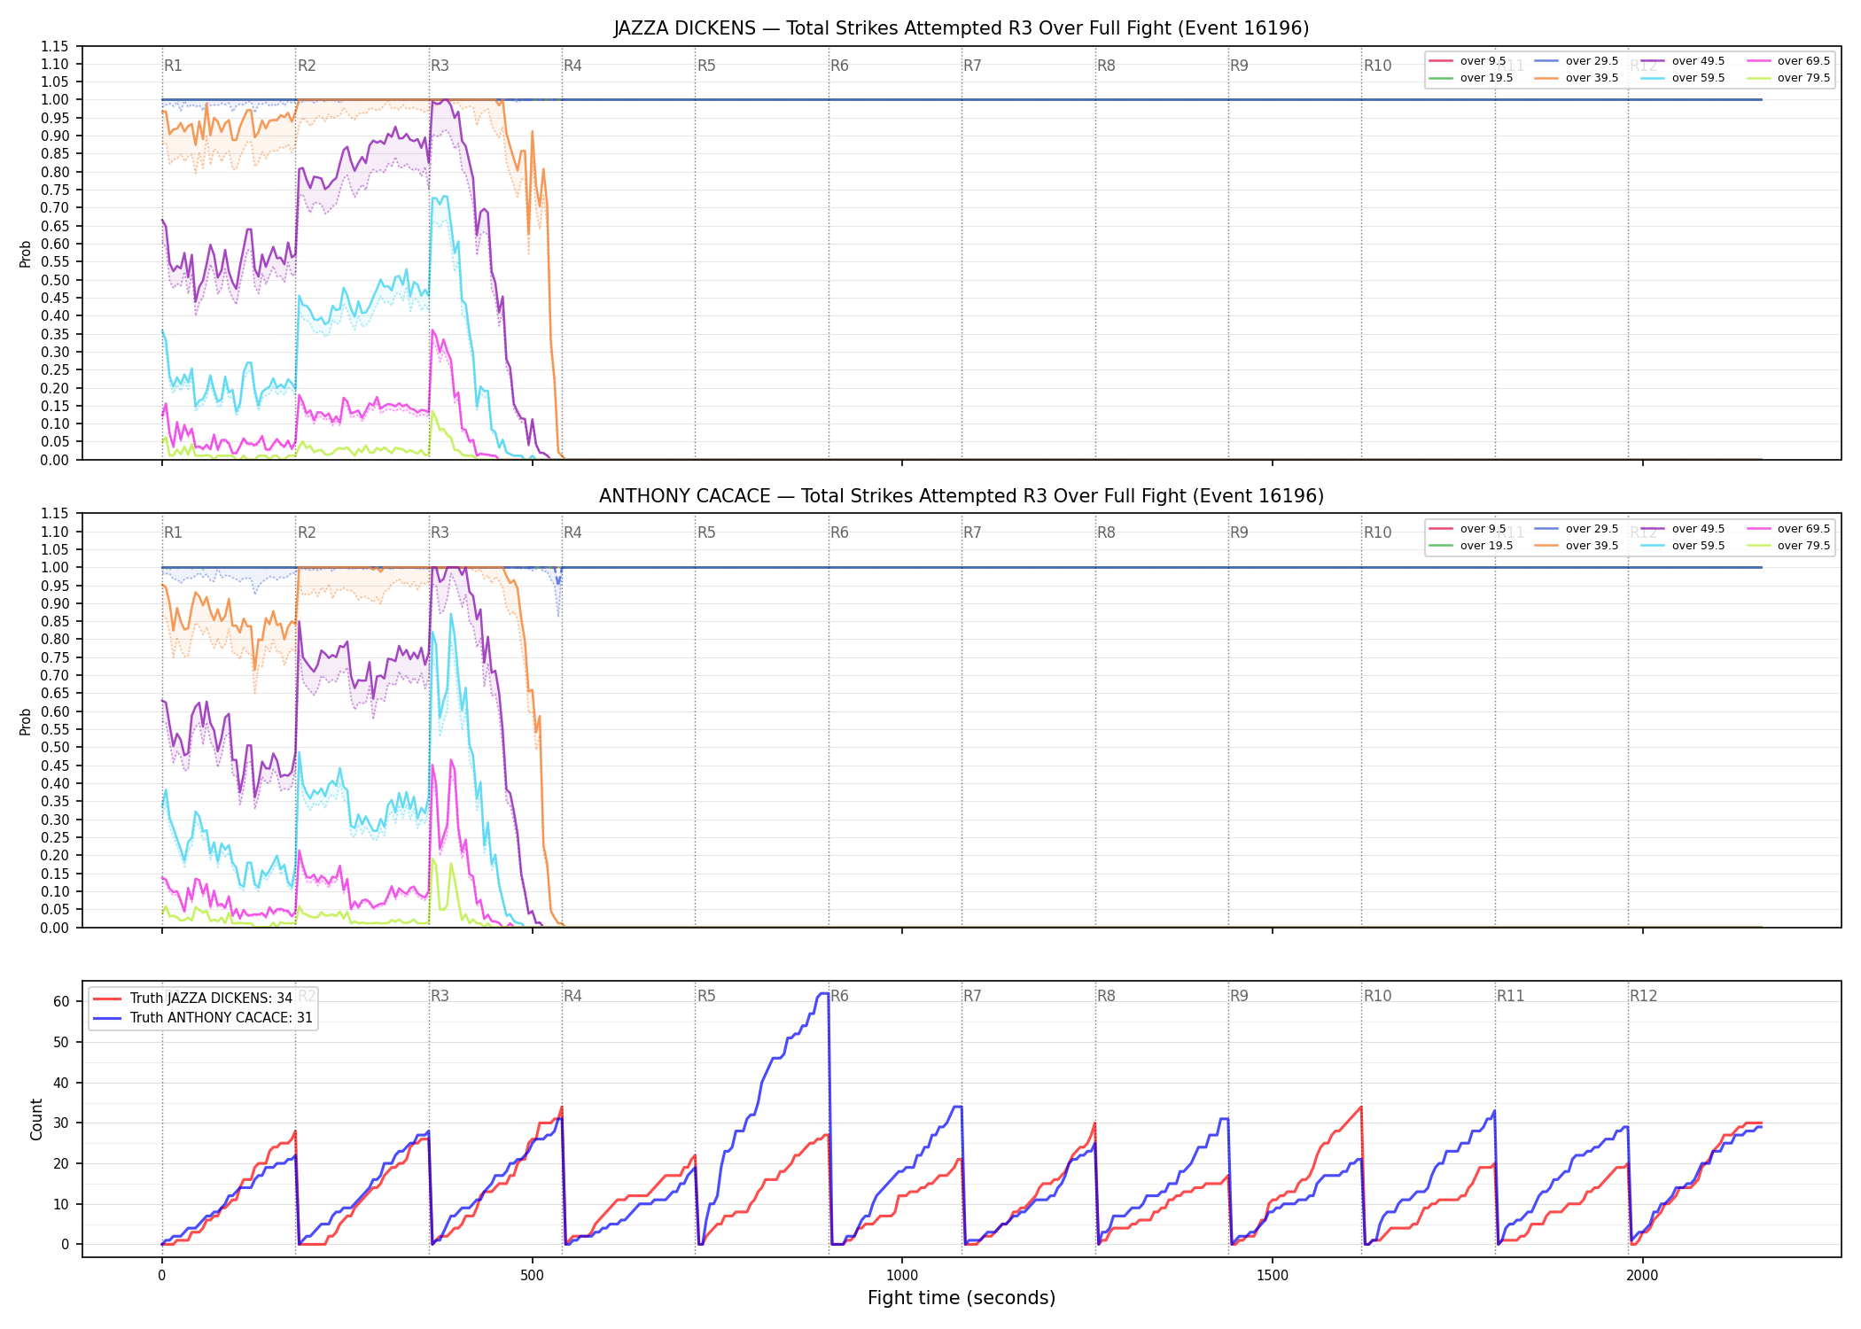Click the '30' tick on the Count axis
1861x1329 pixels.
point(61,1123)
